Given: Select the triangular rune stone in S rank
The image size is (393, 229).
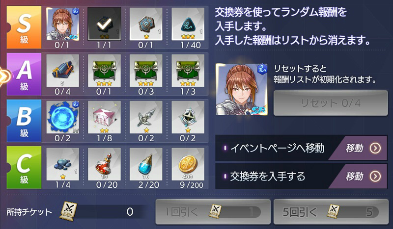Looking at the screenshot, I should tap(188, 24).
